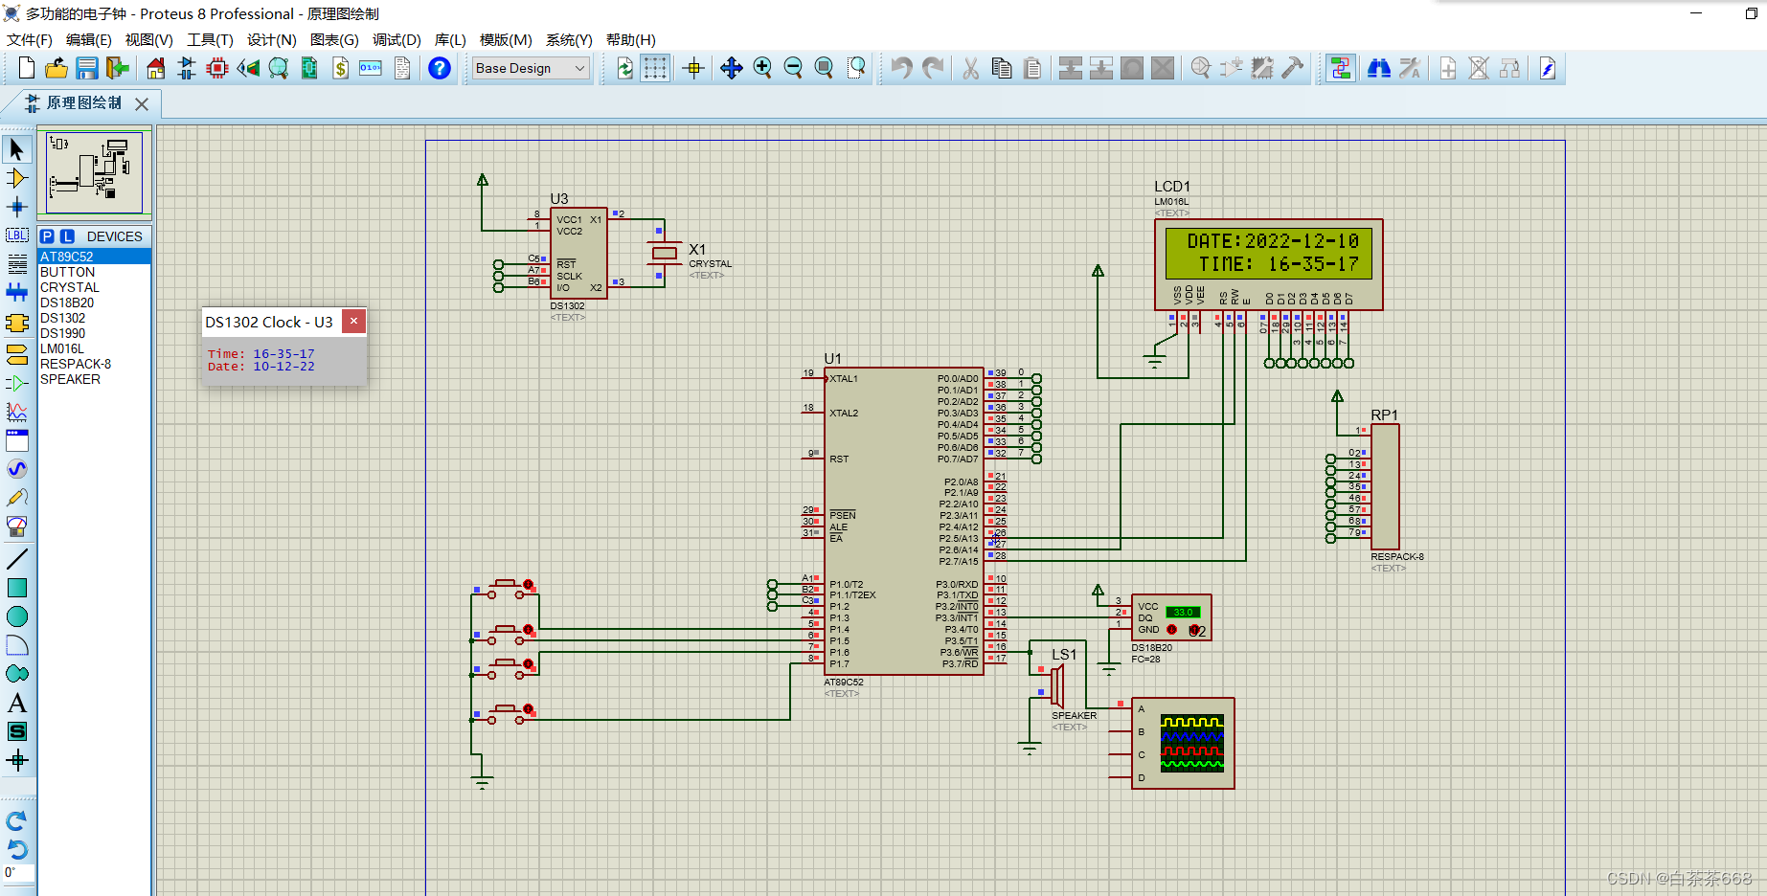This screenshot has height=896, width=1767.
Task: Open the property assignment tool icon
Action: tap(1410, 68)
